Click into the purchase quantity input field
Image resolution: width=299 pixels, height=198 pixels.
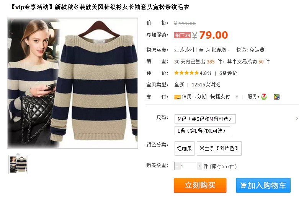click(188, 166)
